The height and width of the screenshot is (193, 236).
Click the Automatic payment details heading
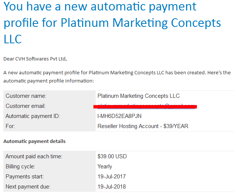click(x=35, y=141)
